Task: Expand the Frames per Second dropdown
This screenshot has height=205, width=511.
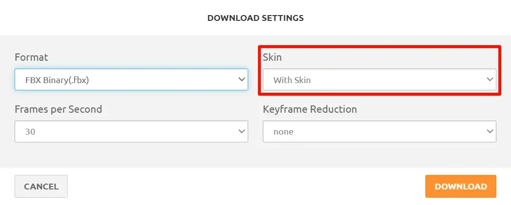Action: coord(131,132)
